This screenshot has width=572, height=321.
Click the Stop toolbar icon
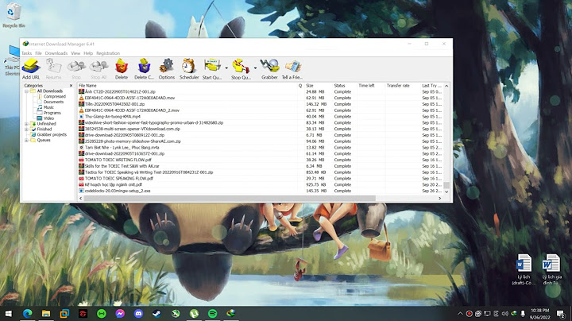click(x=76, y=68)
